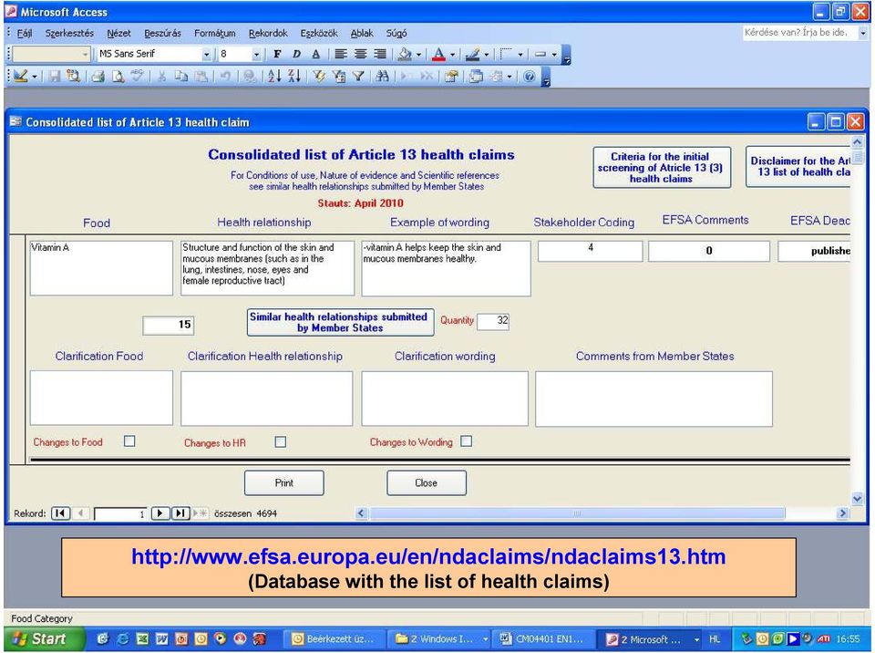Check the Changes to Wording box

point(467,441)
